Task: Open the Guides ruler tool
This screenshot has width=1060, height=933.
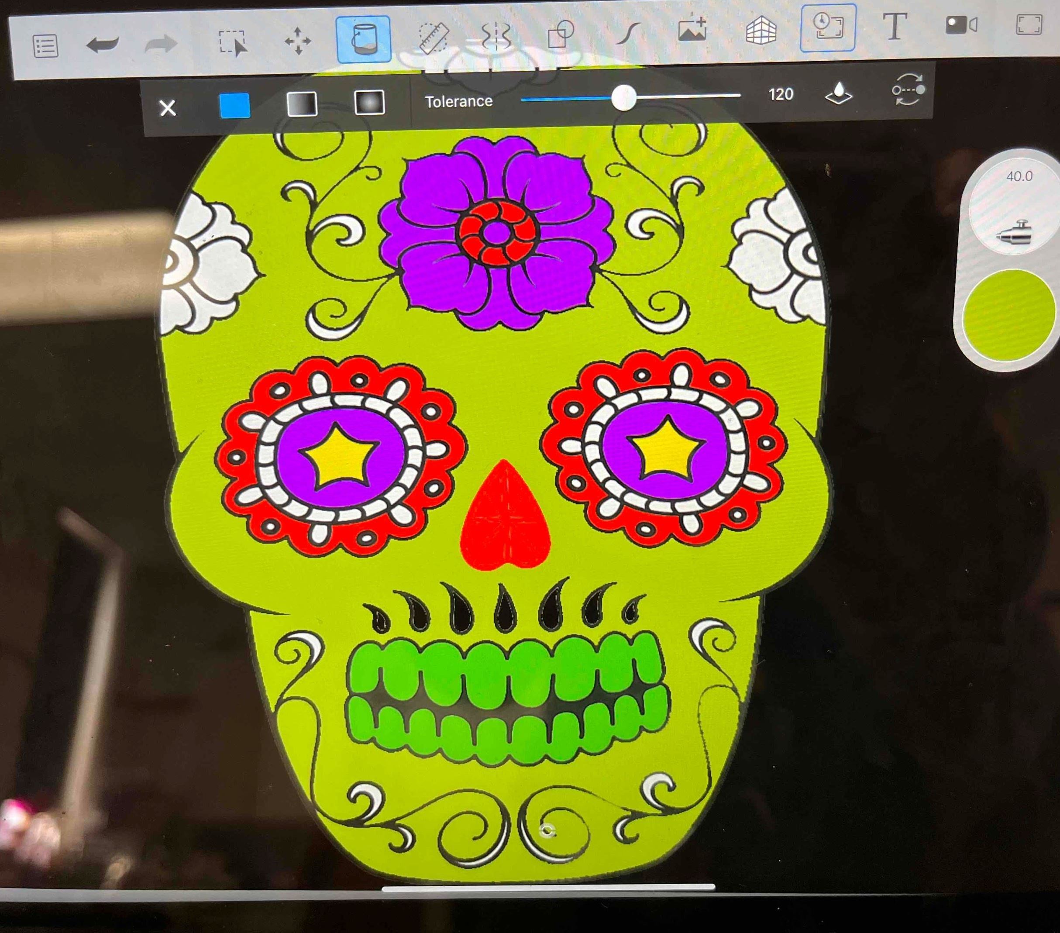Action: point(434,38)
